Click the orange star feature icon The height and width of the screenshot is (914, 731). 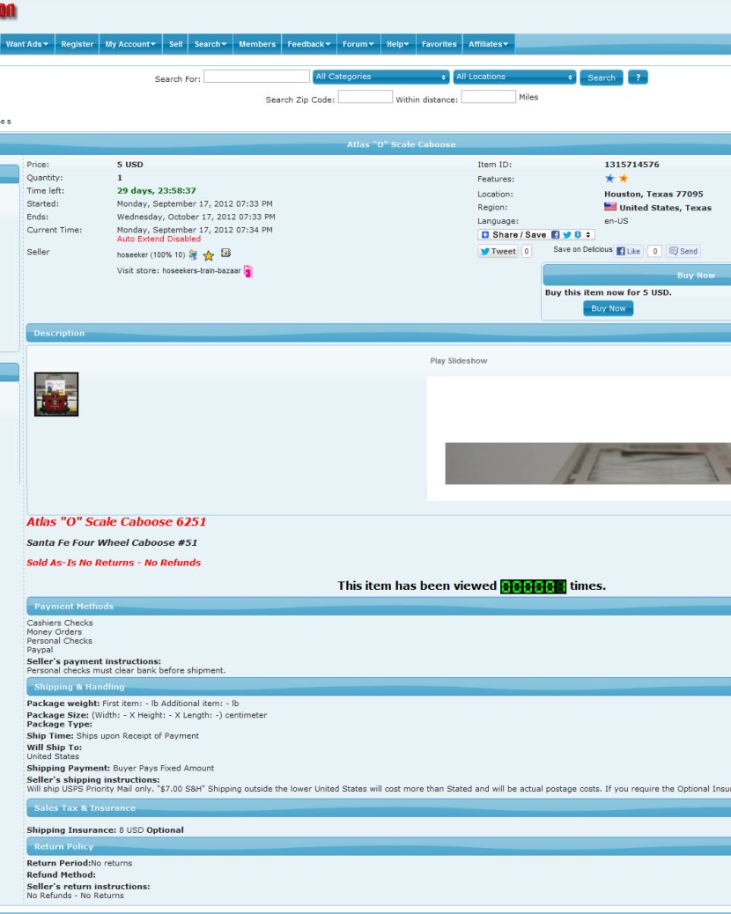click(624, 179)
